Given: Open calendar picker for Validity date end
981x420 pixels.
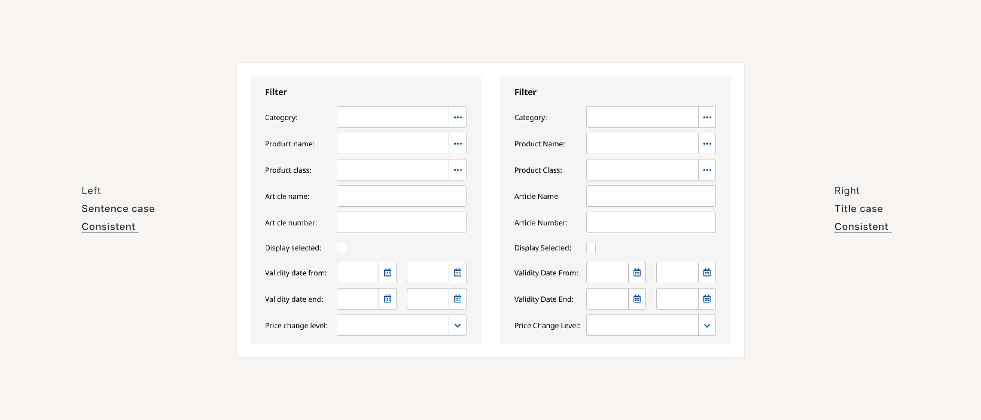Looking at the screenshot, I should point(387,299).
